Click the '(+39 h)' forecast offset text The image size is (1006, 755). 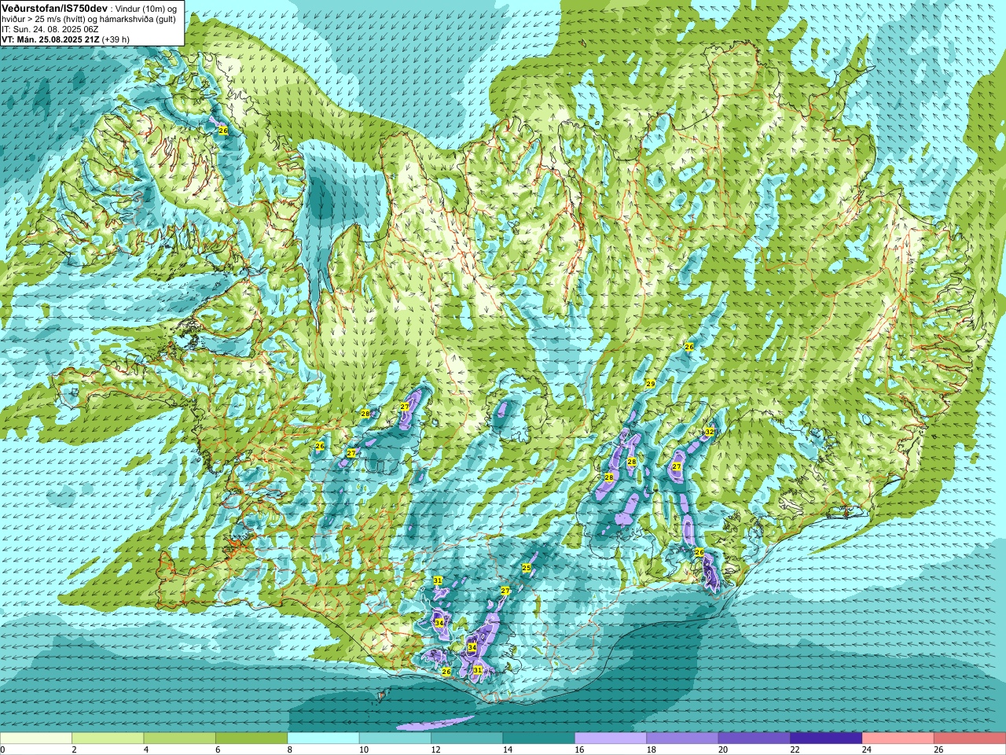tap(116, 39)
